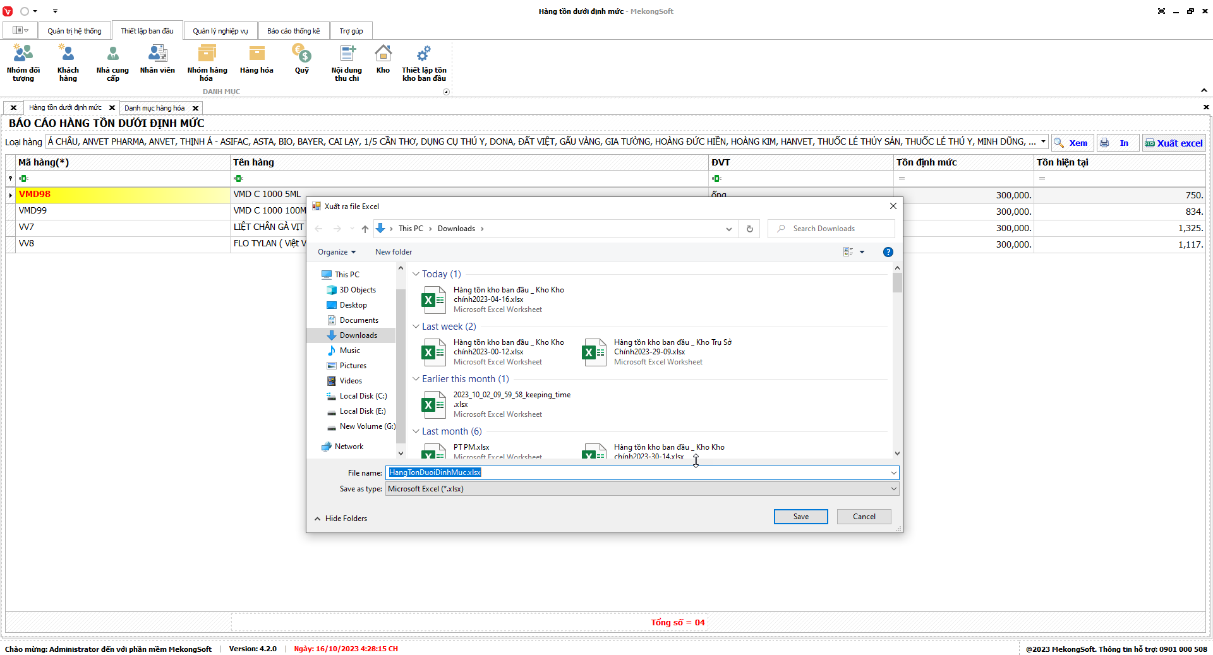Collapse the Last week file group
The width and height of the screenshot is (1213, 655).
pos(416,327)
